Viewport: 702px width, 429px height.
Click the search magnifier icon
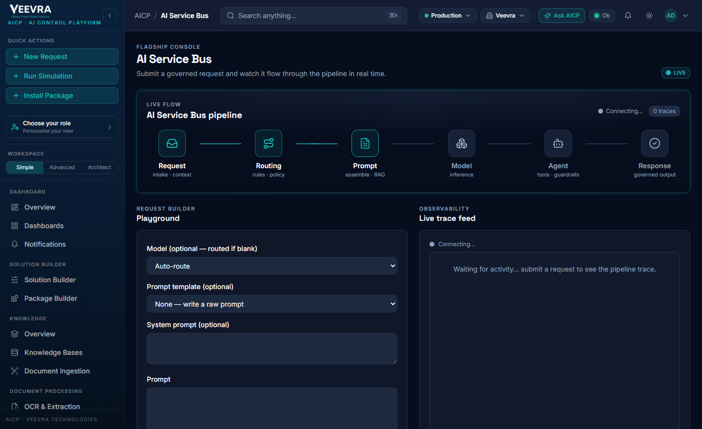pyautogui.click(x=231, y=16)
